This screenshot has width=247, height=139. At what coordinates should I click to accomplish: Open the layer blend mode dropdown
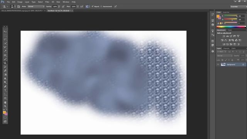click(x=225, y=56)
